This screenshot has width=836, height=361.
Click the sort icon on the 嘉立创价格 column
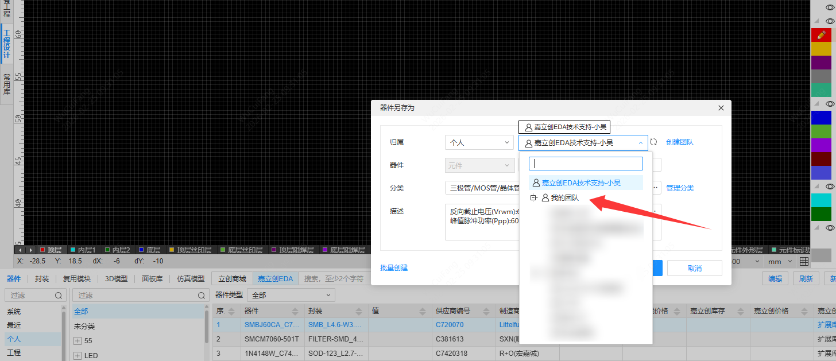click(x=803, y=311)
